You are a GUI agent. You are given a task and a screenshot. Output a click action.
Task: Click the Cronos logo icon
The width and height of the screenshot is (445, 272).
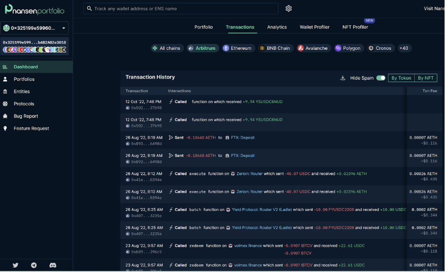pos(371,48)
